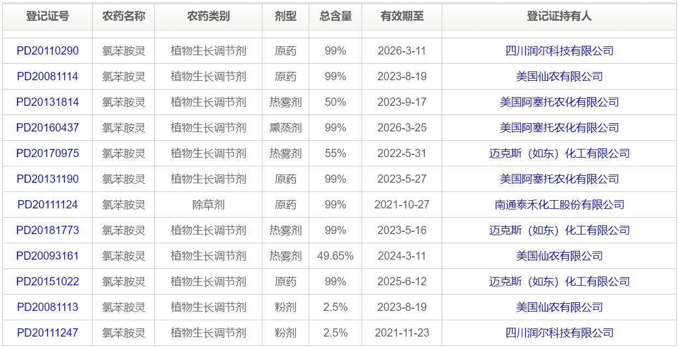
Task: Select expiry date 2026-3-11
Action: pos(402,51)
